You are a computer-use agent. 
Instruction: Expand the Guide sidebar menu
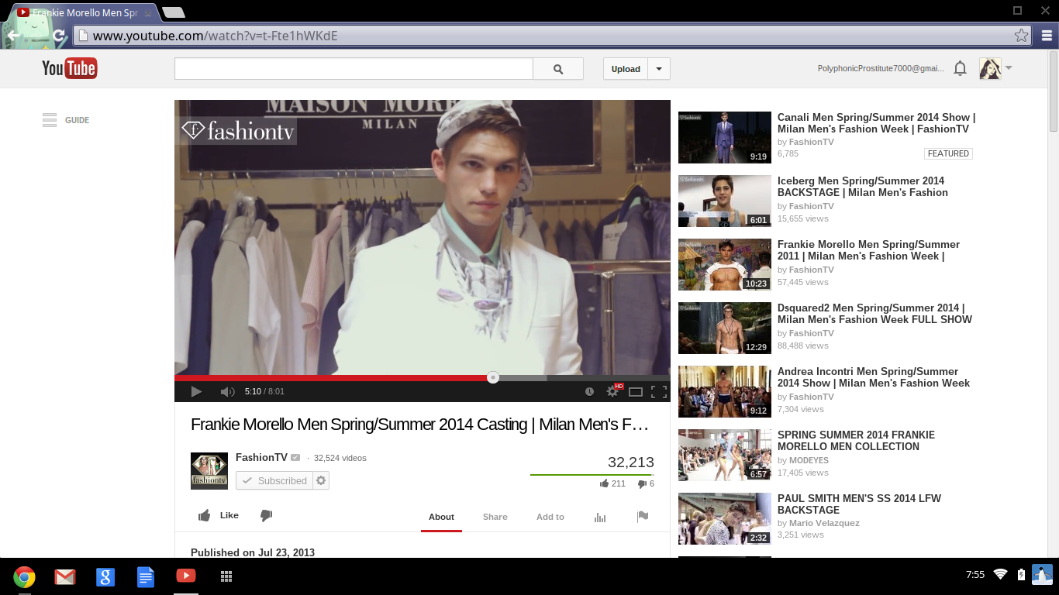pos(66,120)
